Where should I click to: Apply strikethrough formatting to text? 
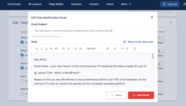(51, 49)
